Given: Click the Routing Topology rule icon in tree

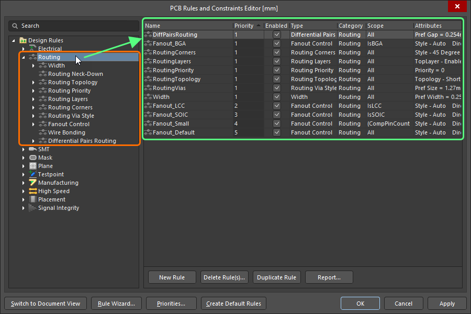Looking at the screenshot, I should tap(43, 82).
